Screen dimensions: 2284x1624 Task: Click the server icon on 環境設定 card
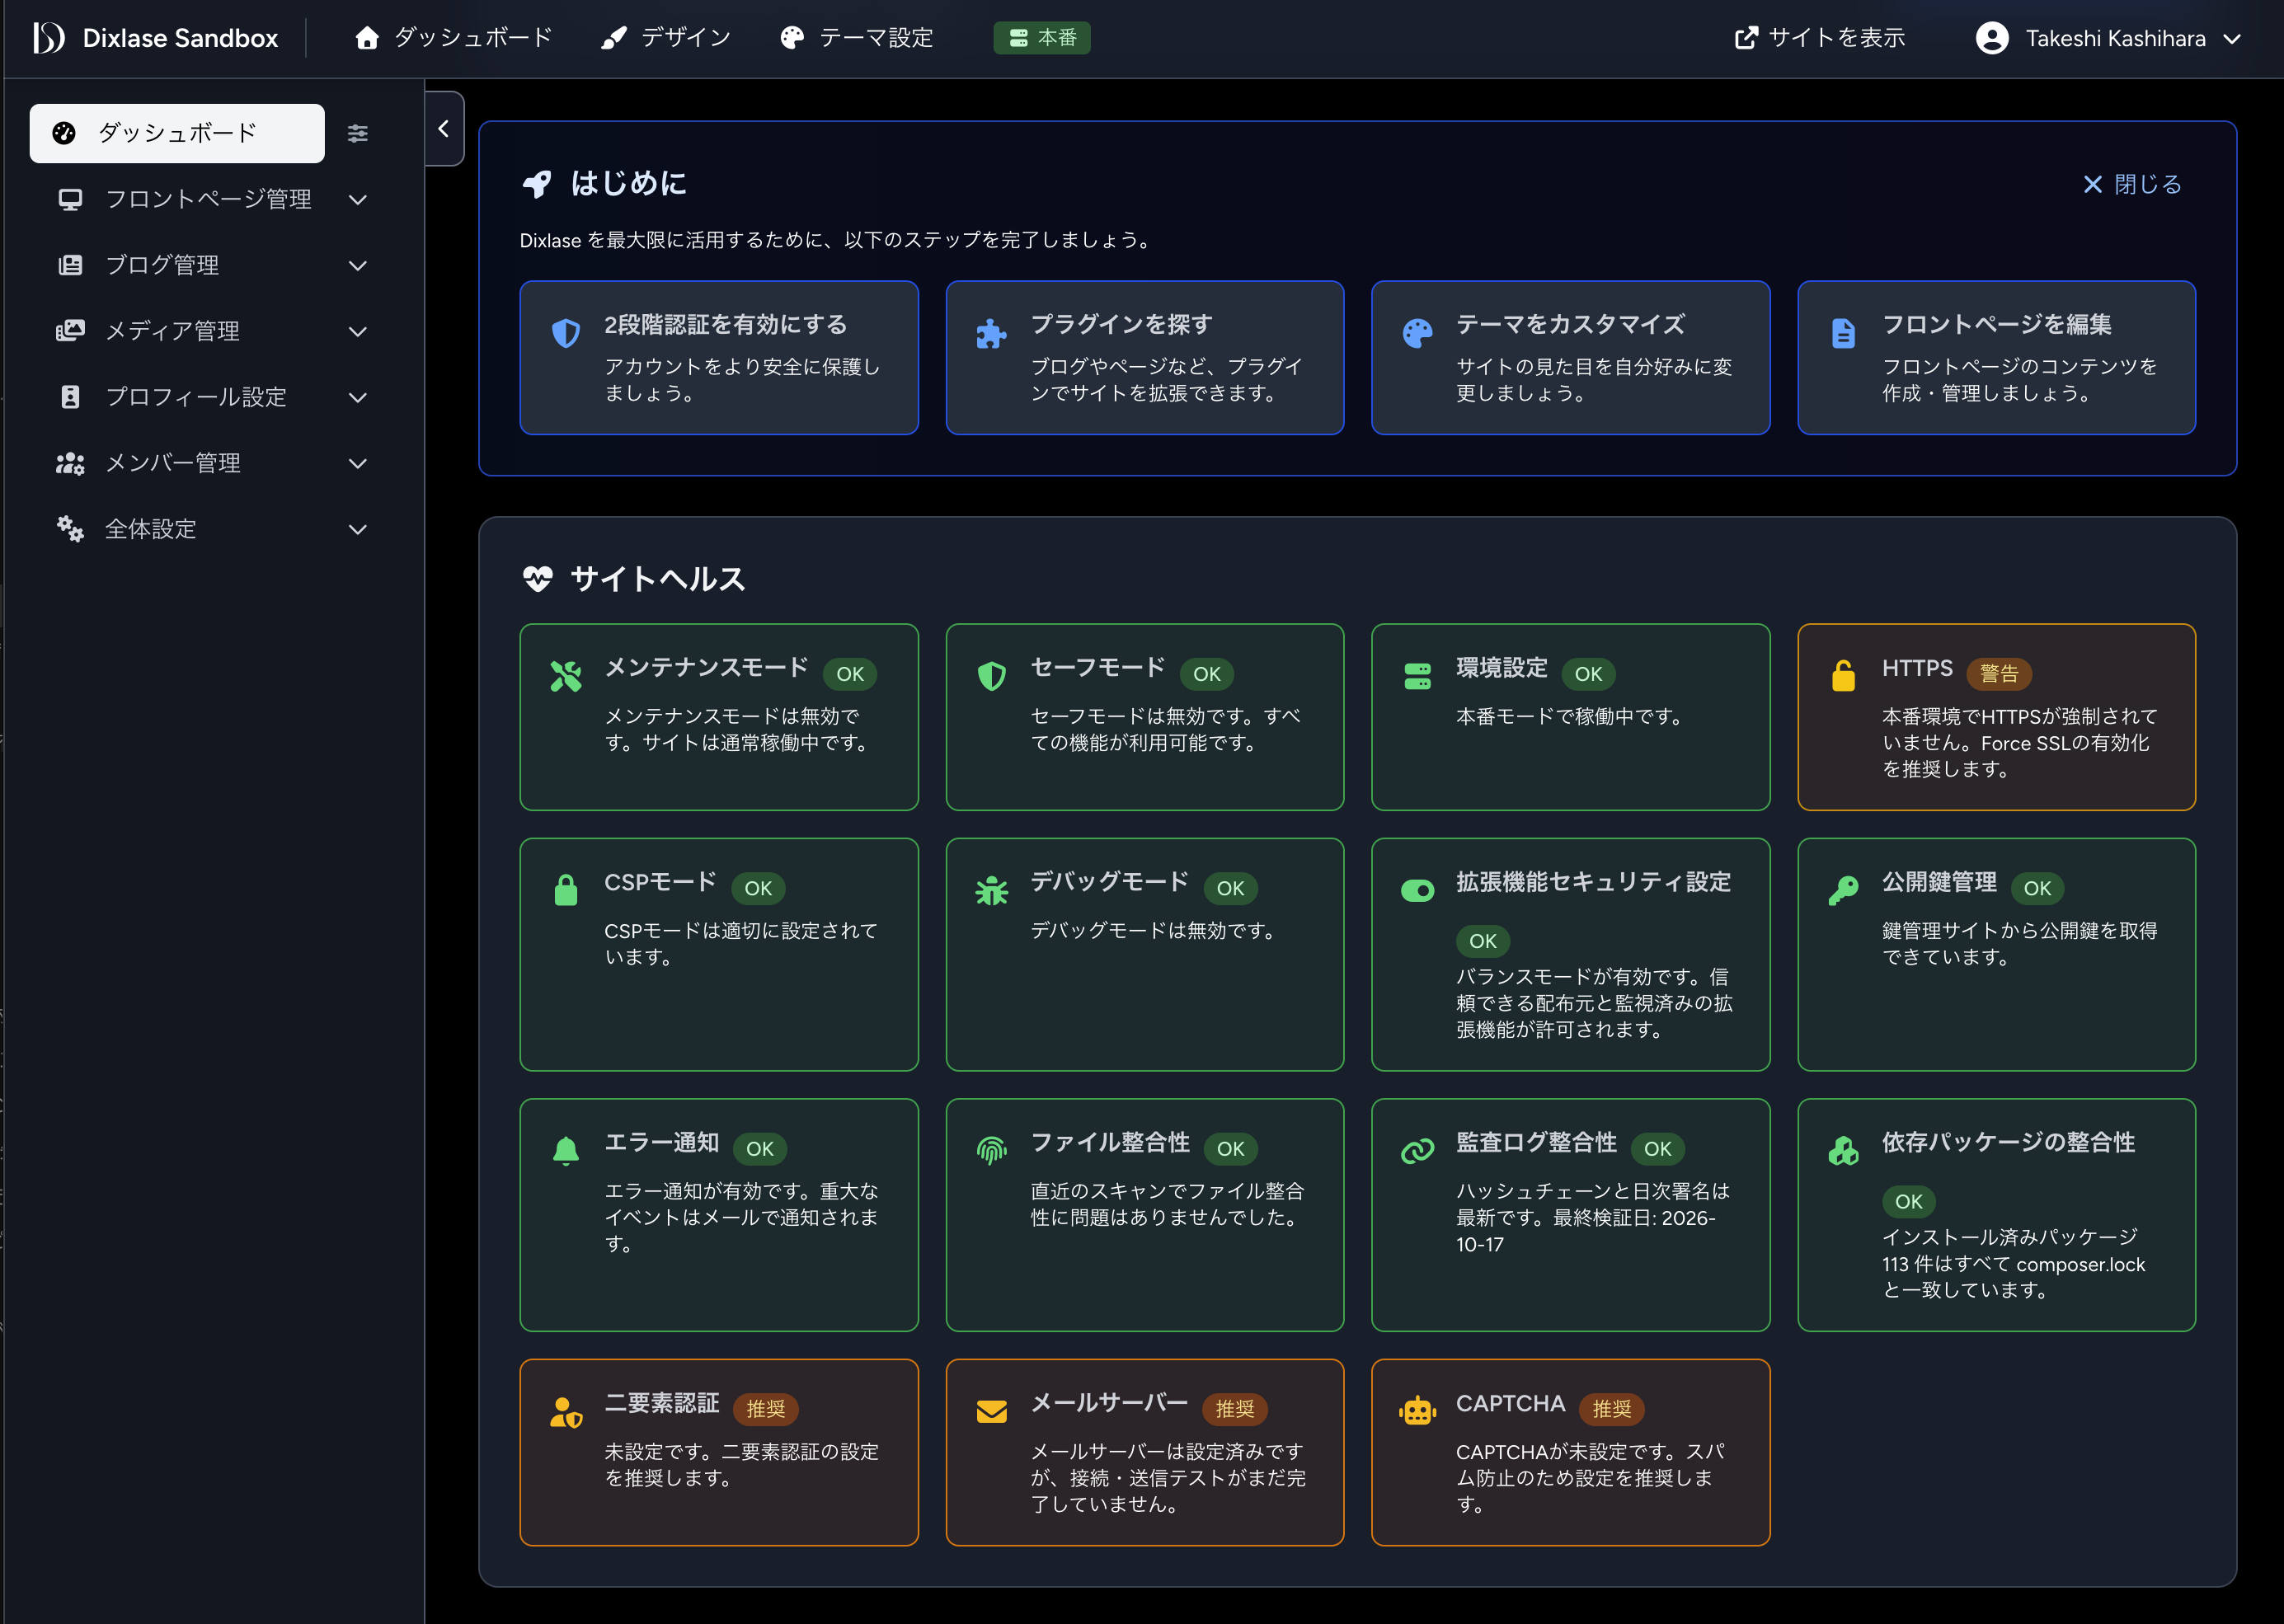click(x=1417, y=676)
